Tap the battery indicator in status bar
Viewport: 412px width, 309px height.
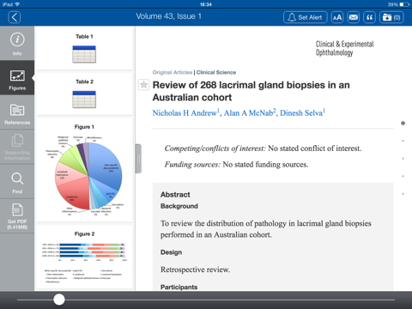click(x=404, y=4)
